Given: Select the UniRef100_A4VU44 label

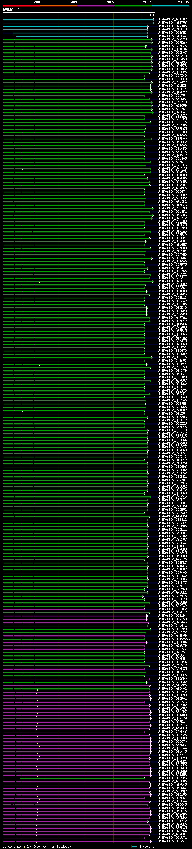Looking at the screenshot, I should (x=172, y=656).
